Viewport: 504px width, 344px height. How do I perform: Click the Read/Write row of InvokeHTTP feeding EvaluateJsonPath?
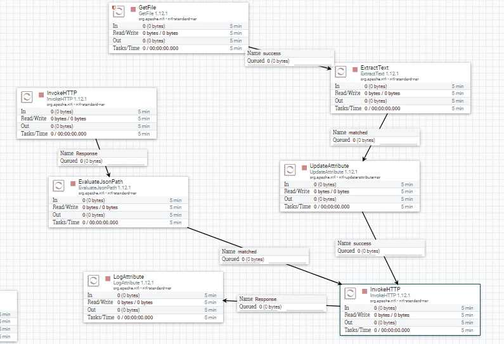(x=87, y=118)
